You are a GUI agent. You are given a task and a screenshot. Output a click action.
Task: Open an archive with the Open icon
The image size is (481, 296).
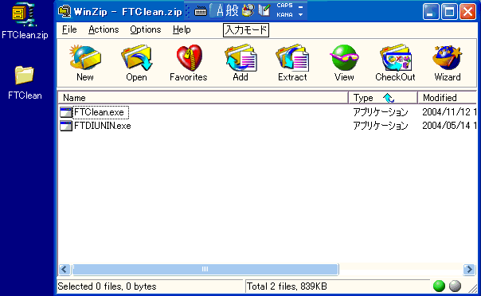136,63
